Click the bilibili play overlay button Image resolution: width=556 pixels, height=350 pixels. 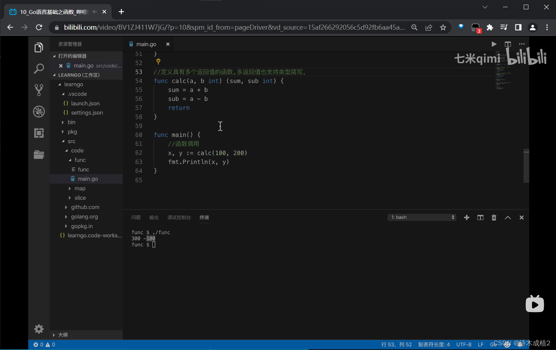pyautogui.click(x=534, y=304)
